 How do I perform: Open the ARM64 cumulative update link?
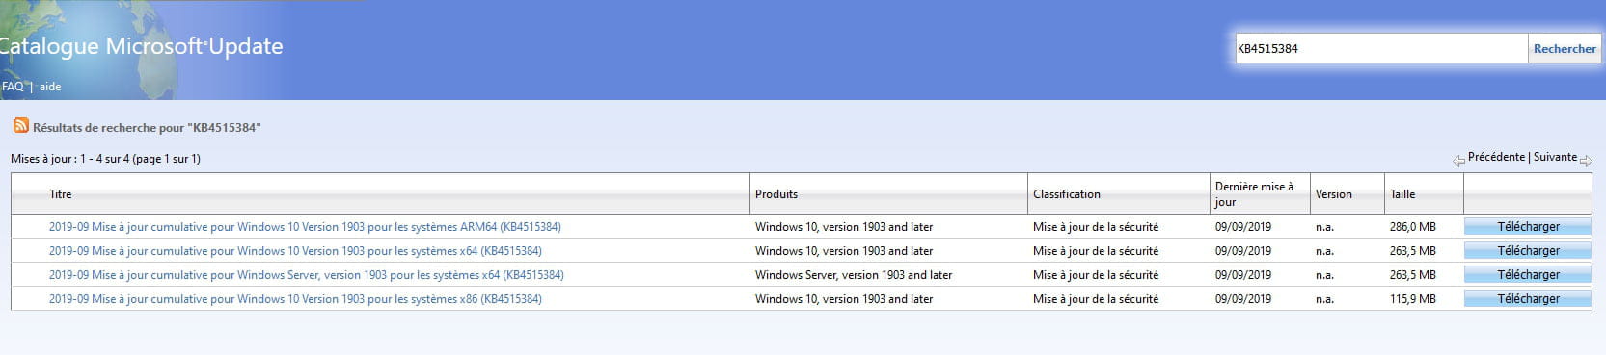pyautogui.click(x=305, y=227)
